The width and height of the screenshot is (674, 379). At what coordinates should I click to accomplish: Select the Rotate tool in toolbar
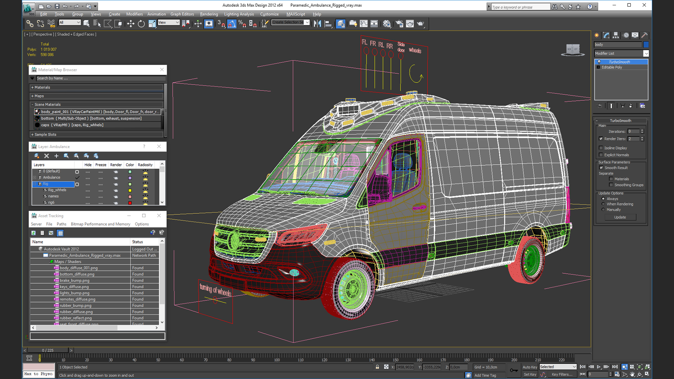pos(141,24)
